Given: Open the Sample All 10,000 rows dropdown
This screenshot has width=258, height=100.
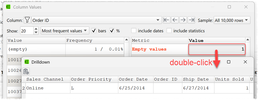Looking at the screenshot, I should (232, 20).
